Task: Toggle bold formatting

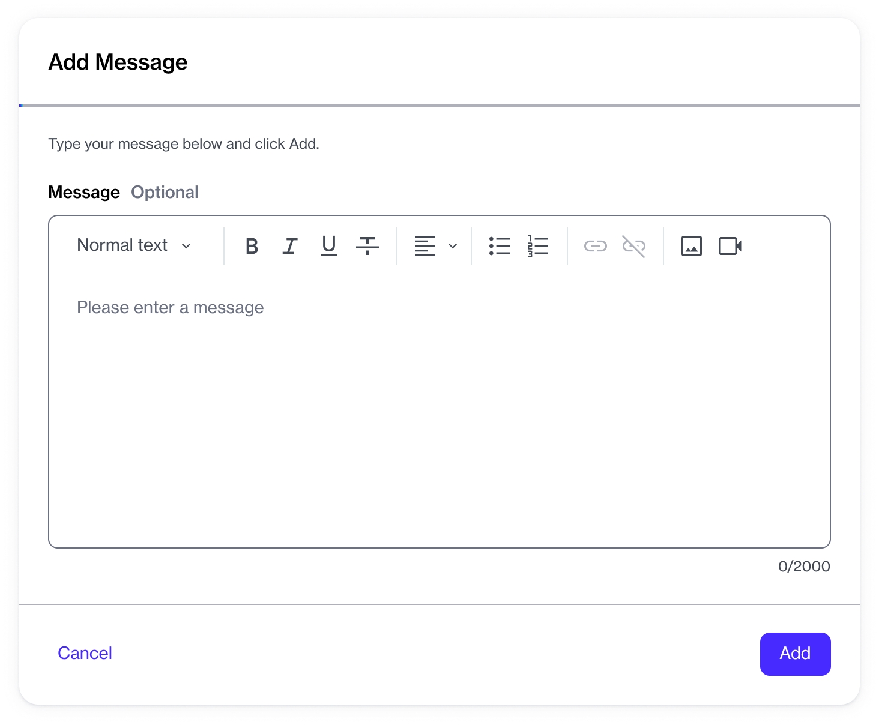Action: pos(252,246)
